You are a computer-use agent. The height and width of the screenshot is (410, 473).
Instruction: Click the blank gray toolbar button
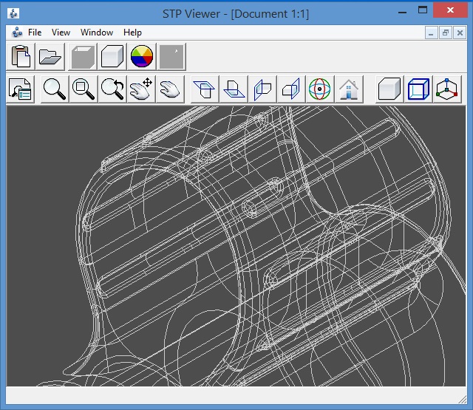(x=171, y=56)
